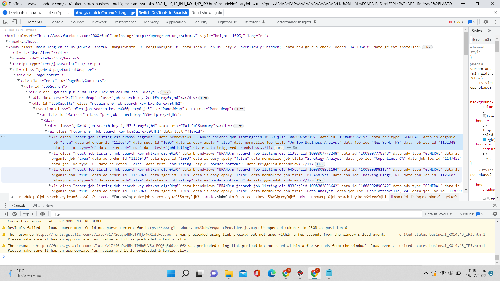The image size is (500, 281).
Task: Switch to What's New drawer tab
Action: coord(43,206)
